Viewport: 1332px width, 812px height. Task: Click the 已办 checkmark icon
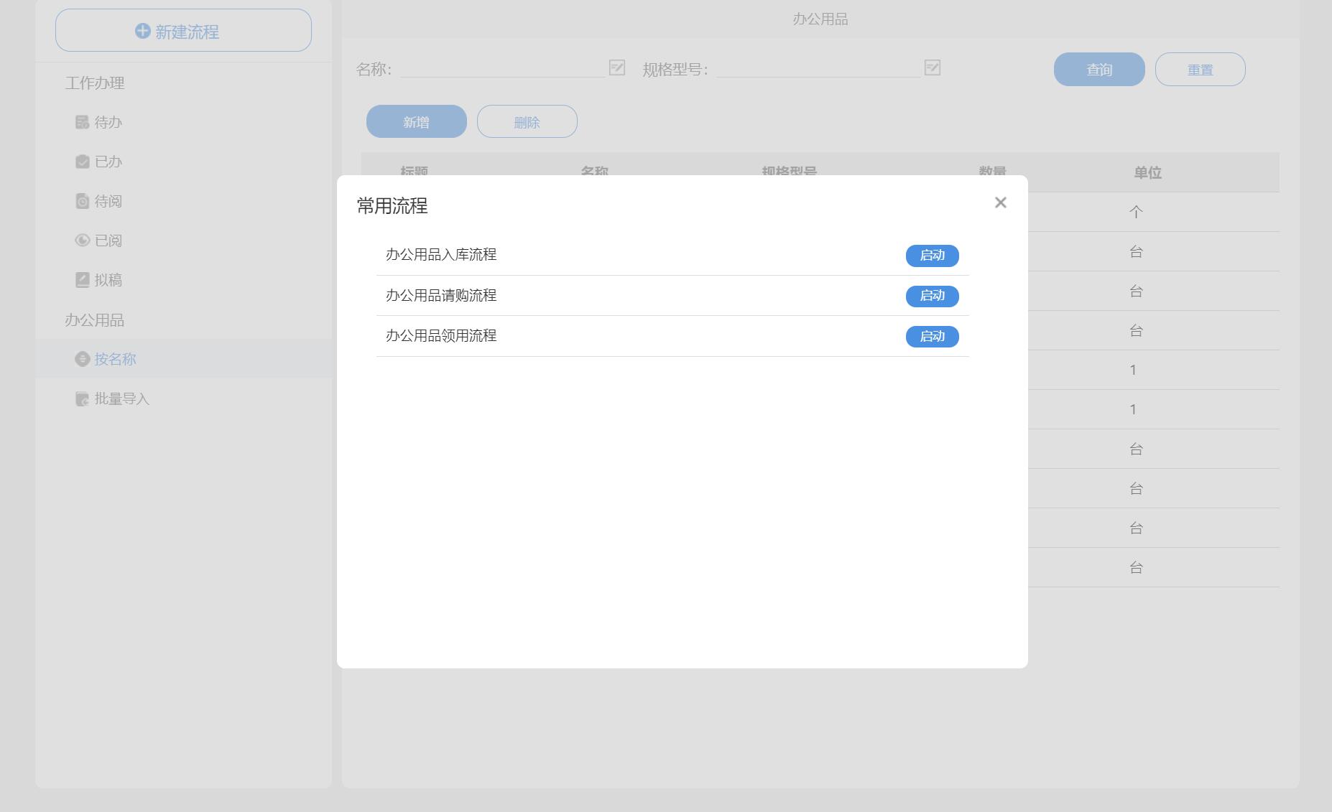tap(82, 162)
